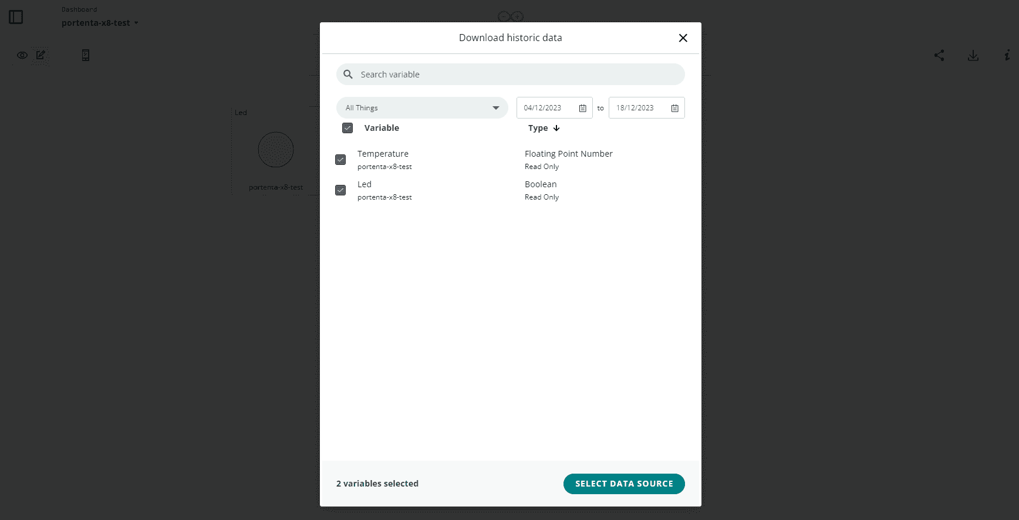Image resolution: width=1019 pixels, height=520 pixels.
Task: Click the Variable column header
Action: click(382, 128)
